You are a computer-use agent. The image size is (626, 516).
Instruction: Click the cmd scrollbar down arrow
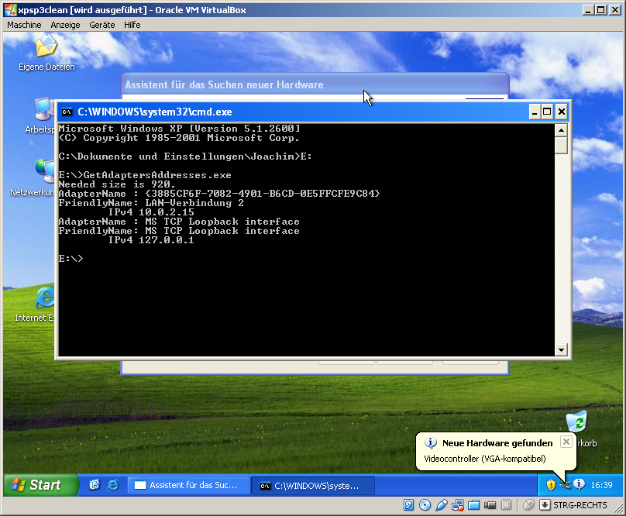click(x=562, y=350)
